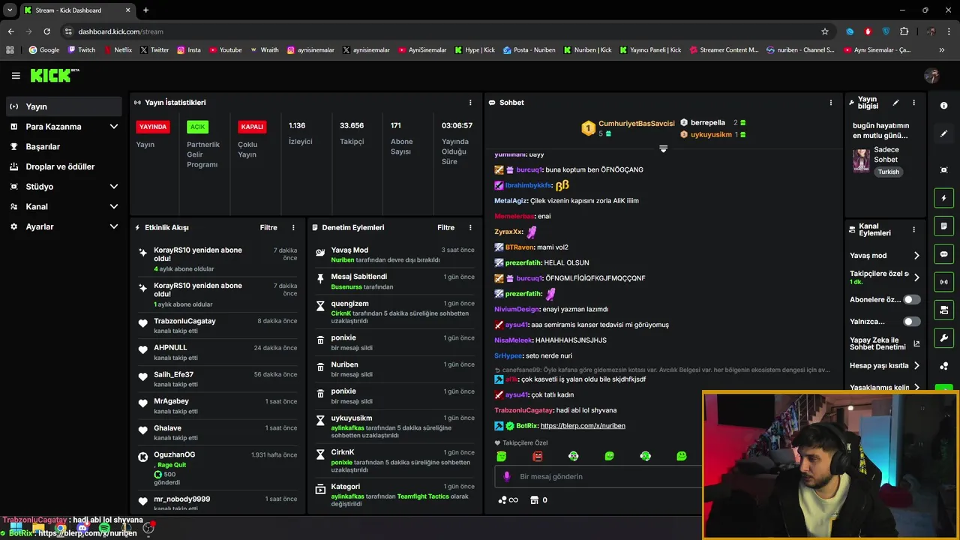This screenshot has width=960, height=540.
Task: Toggle the Yalnızca switch in Kanal Eylemleri
Action: point(911,322)
